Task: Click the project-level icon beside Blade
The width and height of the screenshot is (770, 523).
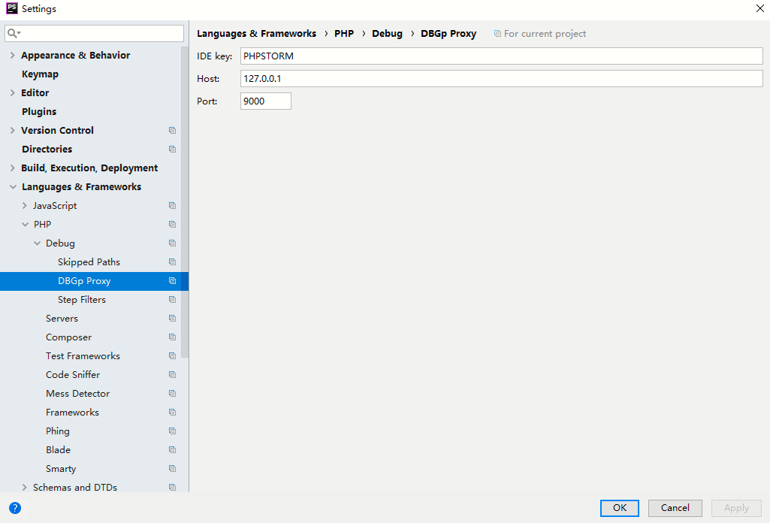Action: [172, 450]
